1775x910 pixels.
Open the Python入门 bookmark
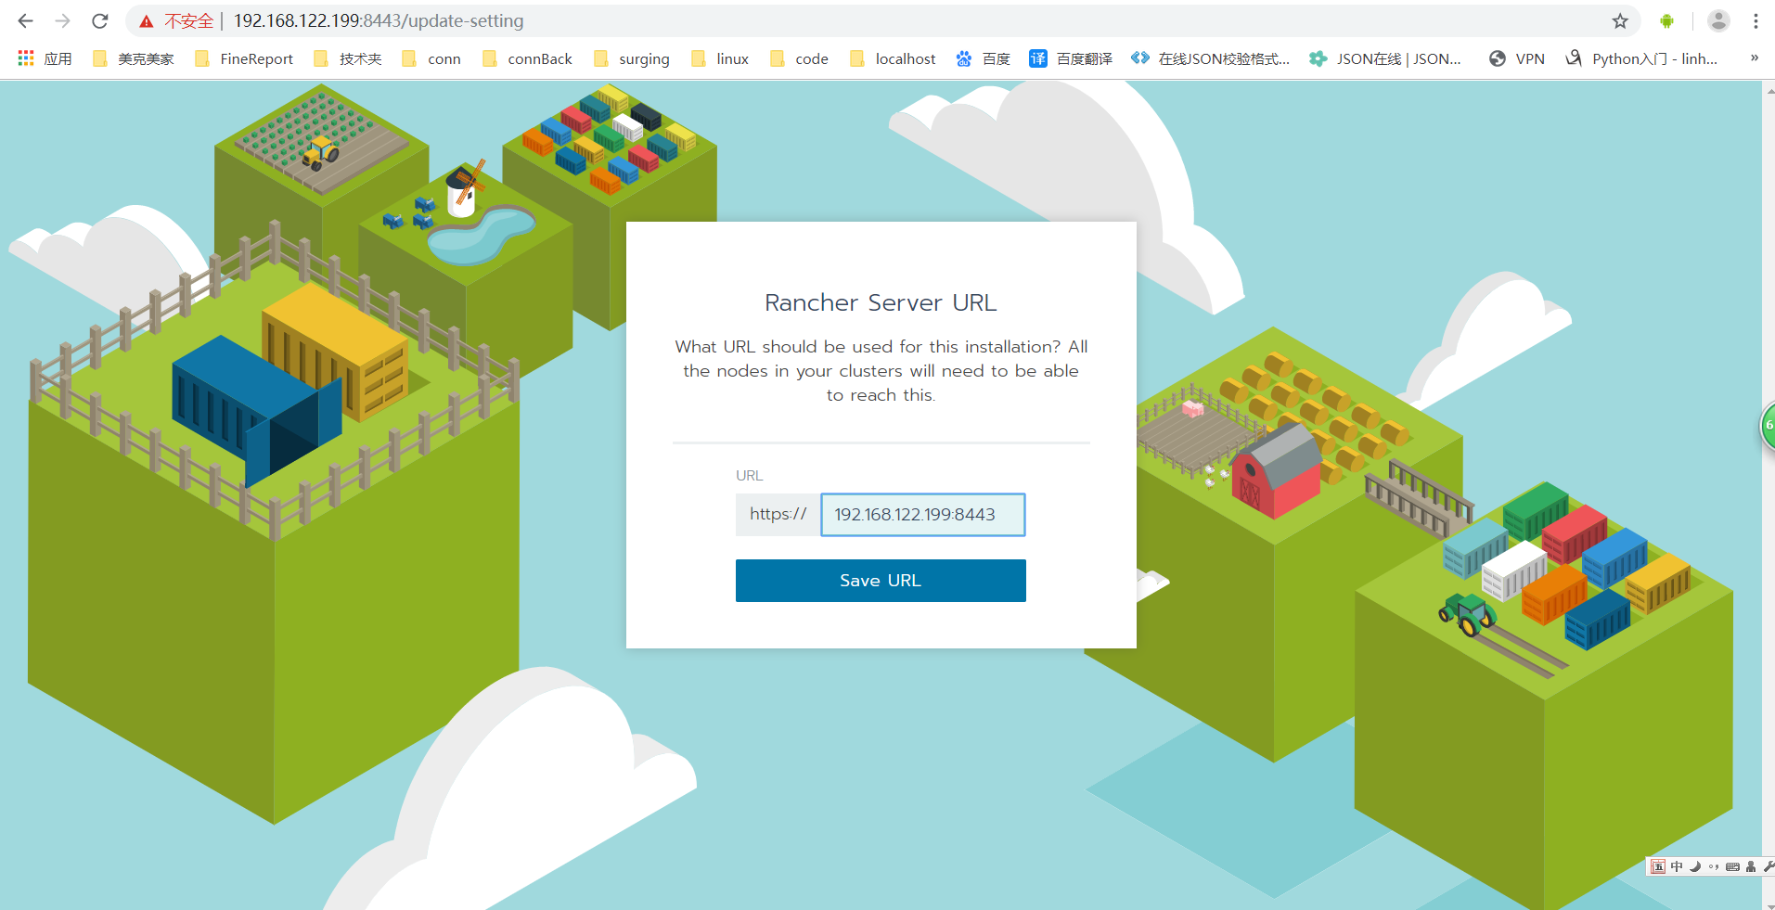(x=1641, y=58)
